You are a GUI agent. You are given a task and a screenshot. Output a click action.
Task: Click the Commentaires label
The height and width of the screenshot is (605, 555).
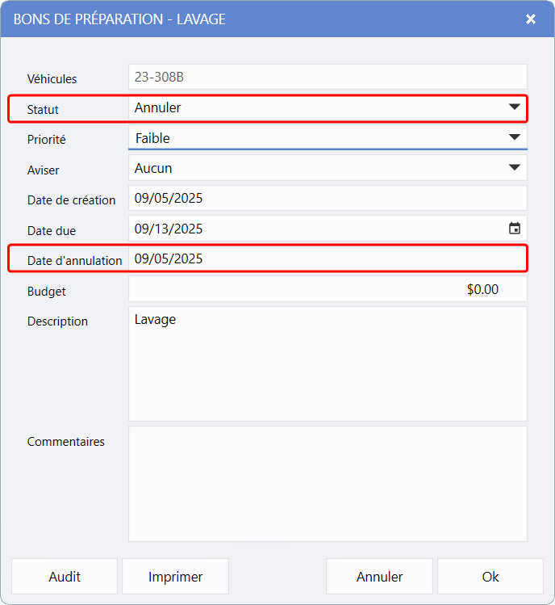66,442
